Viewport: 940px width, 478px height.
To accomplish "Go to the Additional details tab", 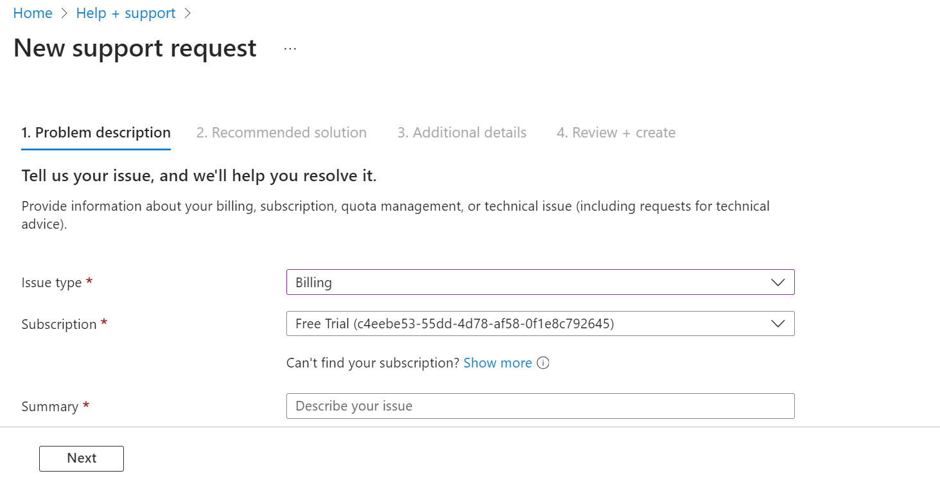I will [462, 133].
